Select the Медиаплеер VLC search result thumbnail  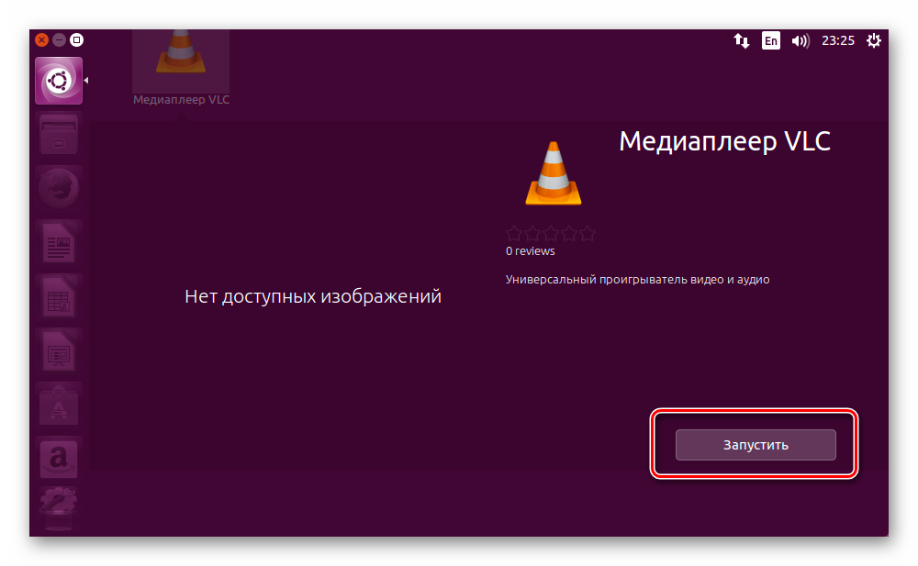point(181,69)
